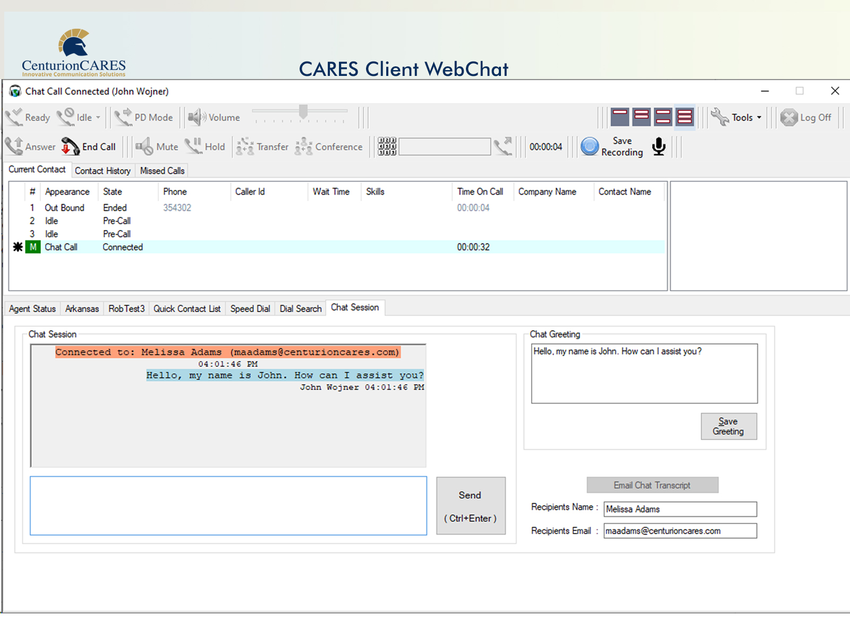Select the Chat Call Connected row
This screenshot has width=850, height=637.
click(x=338, y=247)
